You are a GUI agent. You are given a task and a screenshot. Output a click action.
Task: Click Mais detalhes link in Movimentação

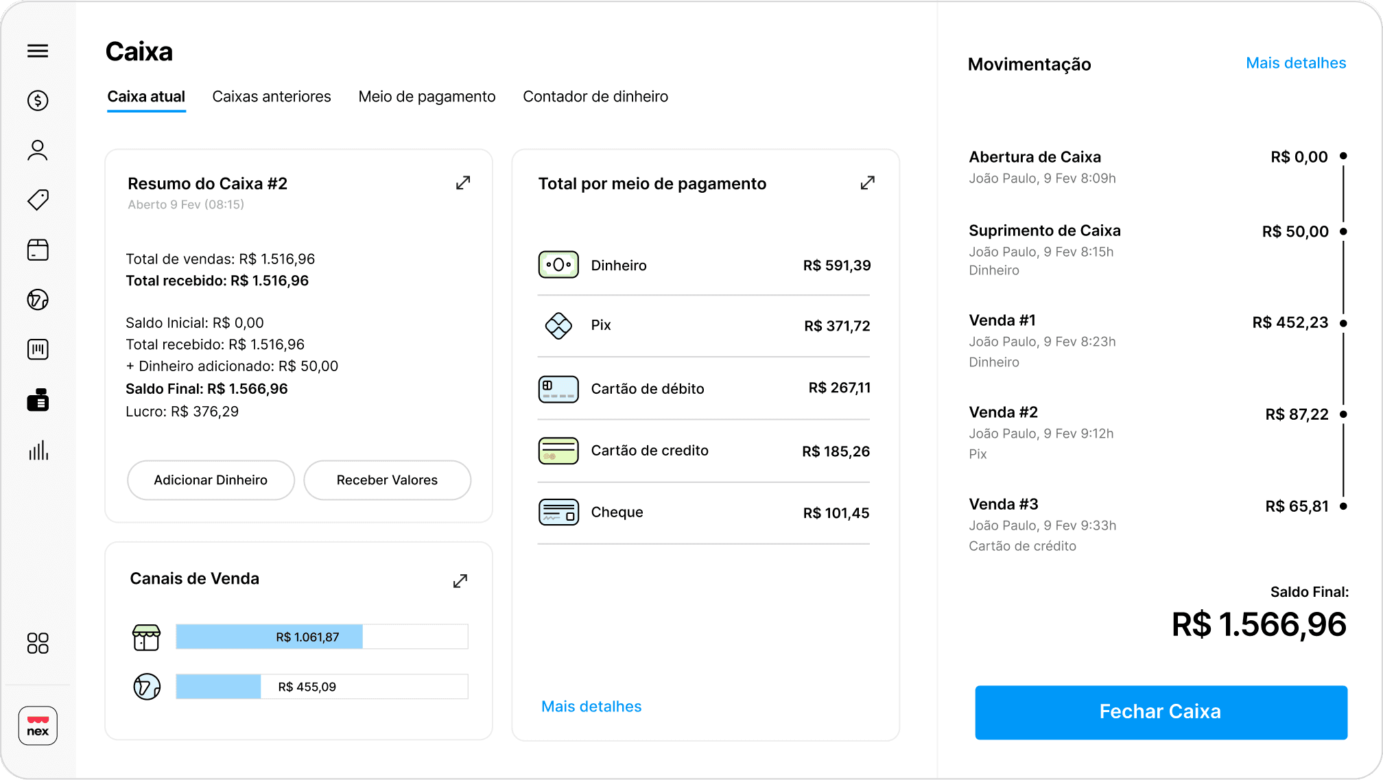point(1295,63)
